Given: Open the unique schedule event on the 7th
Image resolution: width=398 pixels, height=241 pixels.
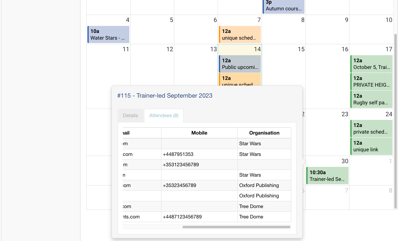Looking at the screenshot, I should [x=240, y=34].
